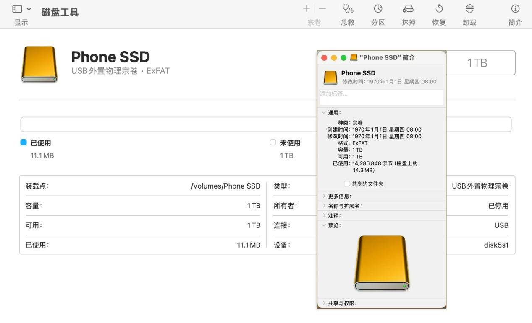Toggle the sidebar display (显示) icon
Image resolution: width=532 pixels, height=323 pixels.
pyautogui.click(x=17, y=9)
